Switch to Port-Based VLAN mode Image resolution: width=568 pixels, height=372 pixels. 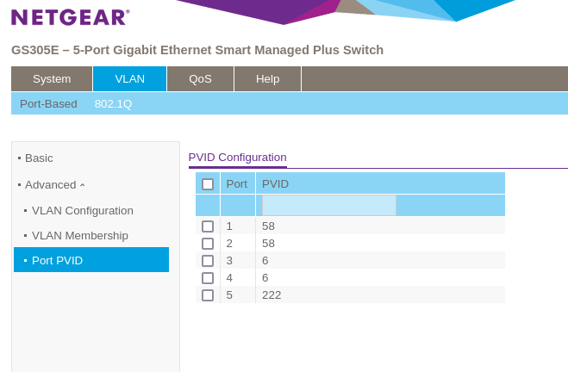[x=48, y=103]
